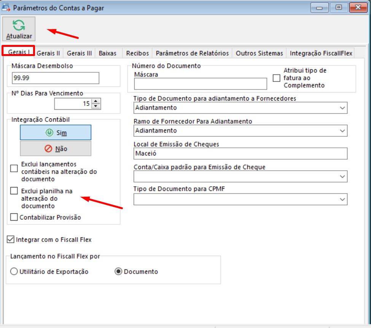Toggle Integrar com o Fiscall Flex

(11, 239)
